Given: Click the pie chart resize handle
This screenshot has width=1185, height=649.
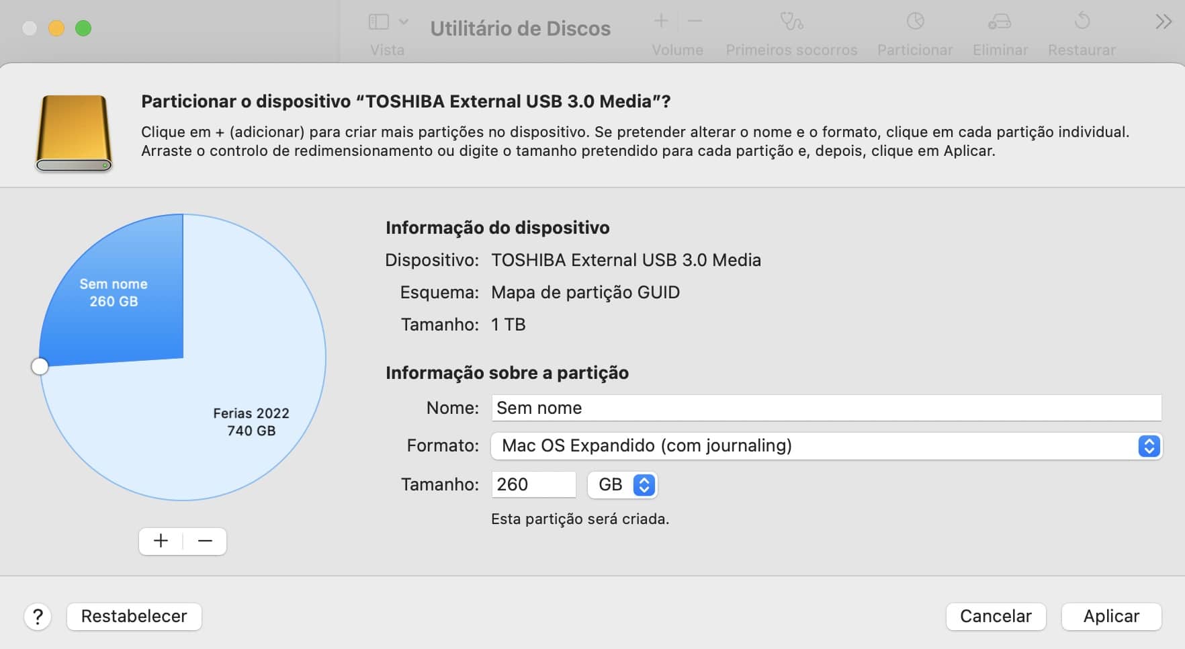Looking at the screenshot, I should (x=40, y=366).
